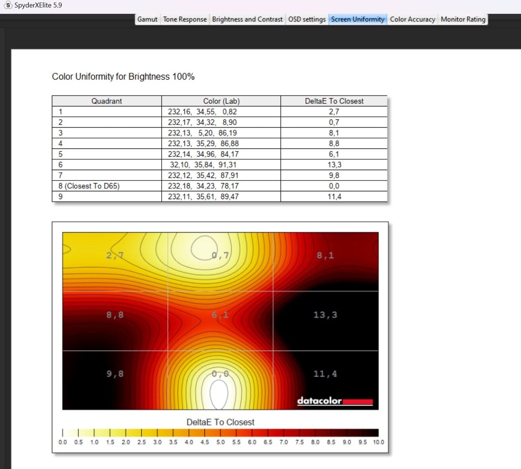
Task: Click the SpyderXElite app icon in title bar
Action: 8,5
